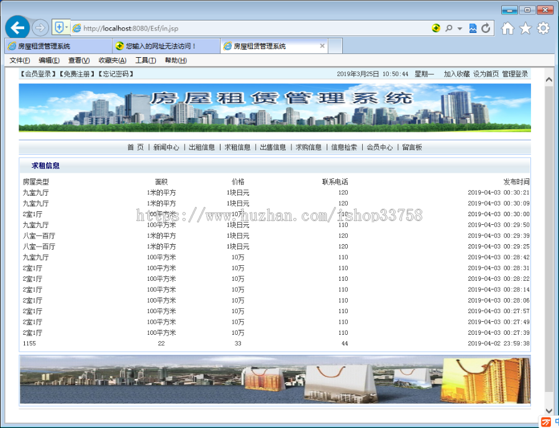Click the Refresh page icon
Image resolution: width=559 pixels, height=428 pixels.
[484, 28]
